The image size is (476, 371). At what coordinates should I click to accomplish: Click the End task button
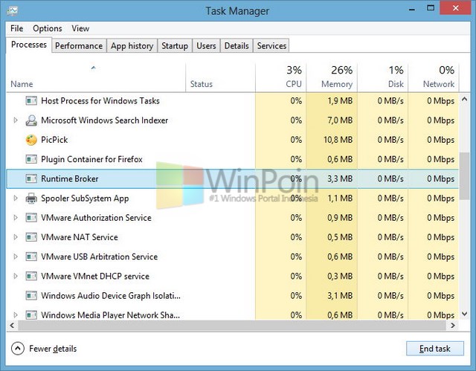[435, 349]
